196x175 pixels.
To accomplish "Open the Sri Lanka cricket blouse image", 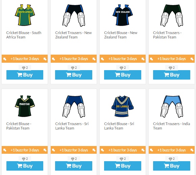I will (122, 106).
